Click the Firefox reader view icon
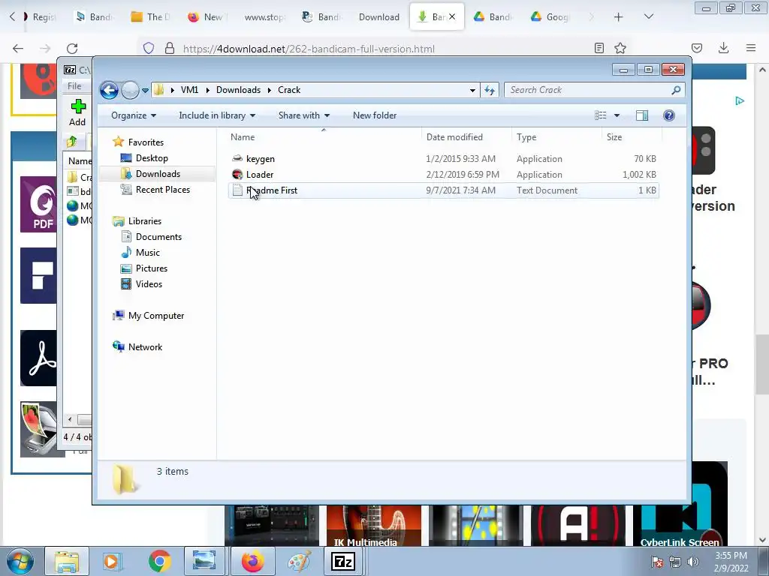The image size is (769, 576). click(x=599, y=48)
